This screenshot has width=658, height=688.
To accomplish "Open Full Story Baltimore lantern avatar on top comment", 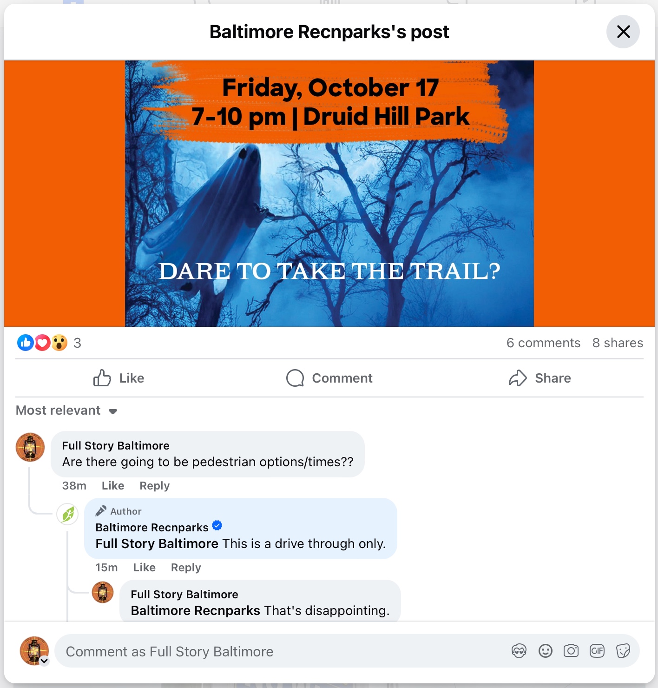I will pos(30,447).
